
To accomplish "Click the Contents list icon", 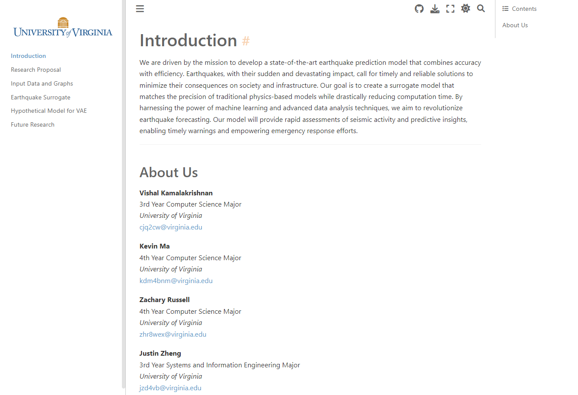I will [x=505, y=9].
